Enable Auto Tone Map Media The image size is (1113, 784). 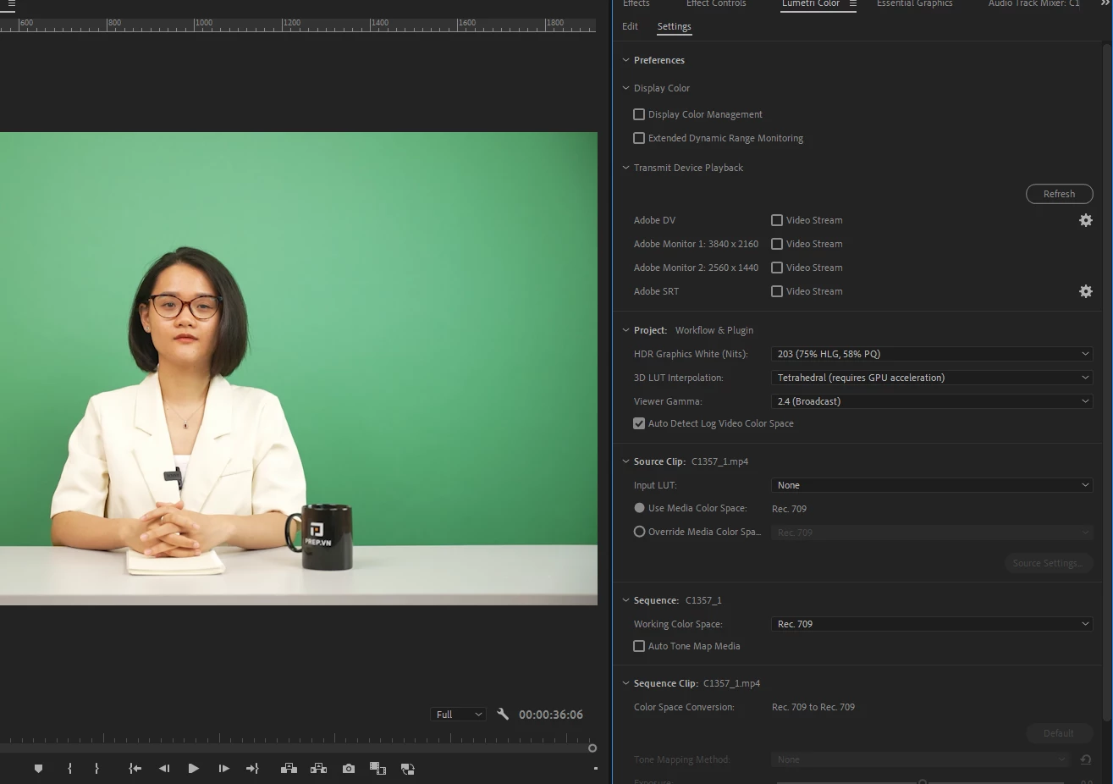pos(639,646)
